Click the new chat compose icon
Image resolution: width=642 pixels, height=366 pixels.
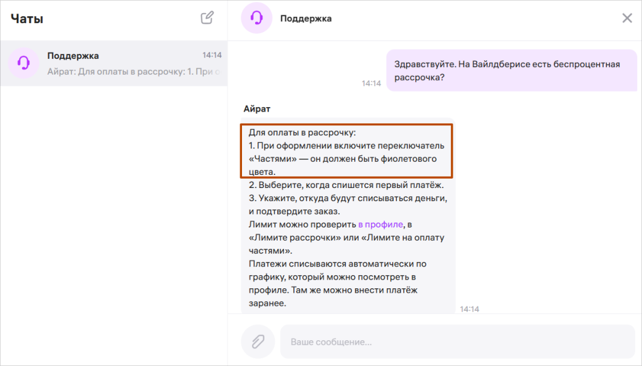207,18
